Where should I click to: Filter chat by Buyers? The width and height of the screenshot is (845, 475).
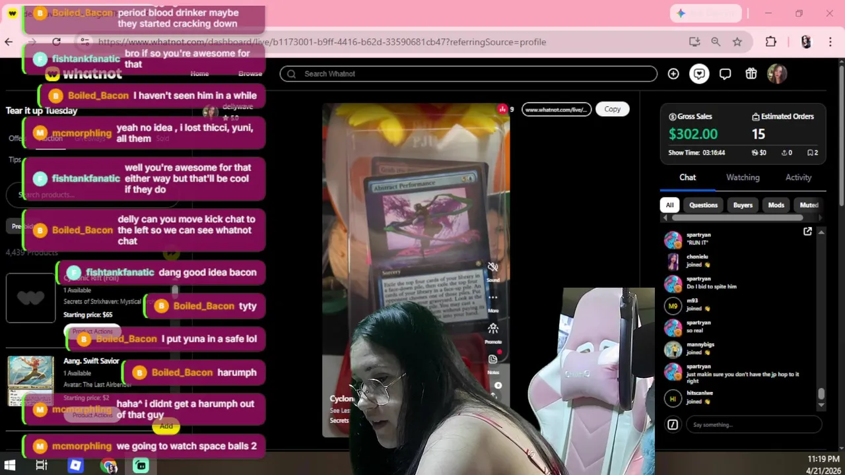[743, 205]
